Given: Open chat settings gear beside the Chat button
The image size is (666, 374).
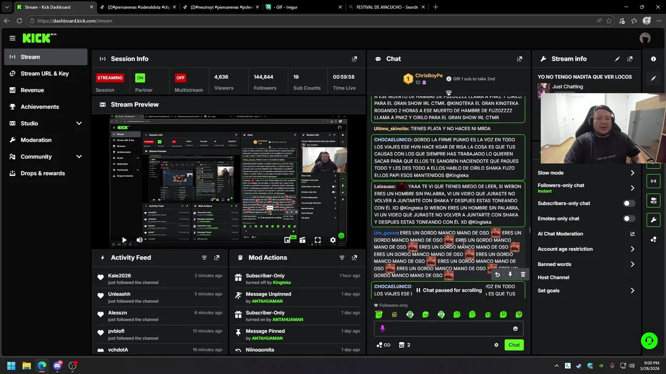Looking at the screenshot, I should coord(496,345).
